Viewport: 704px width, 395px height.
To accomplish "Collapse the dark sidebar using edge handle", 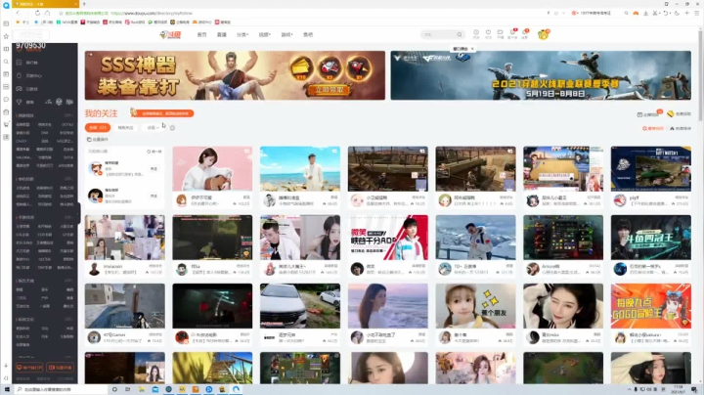I will click(79, 213).
